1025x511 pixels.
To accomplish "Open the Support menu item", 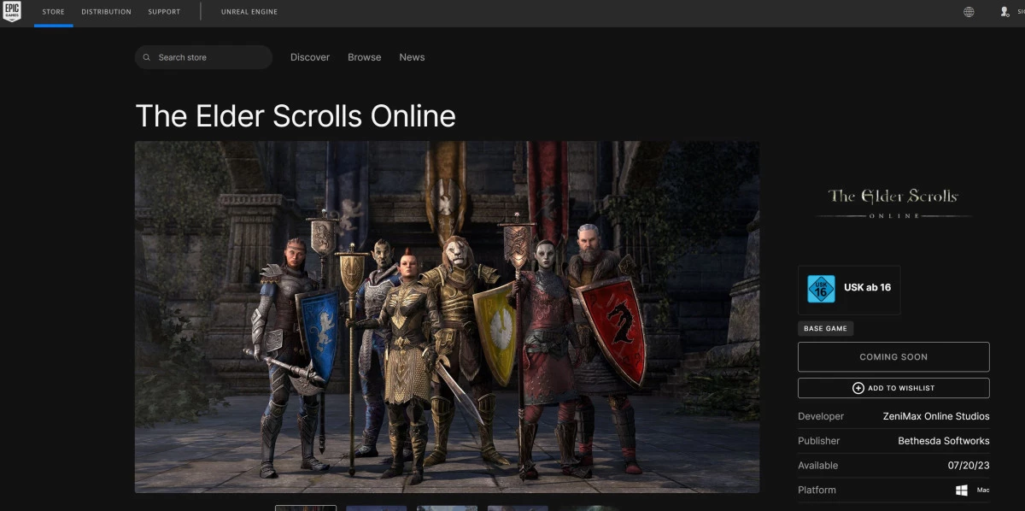I will (164, 12).
